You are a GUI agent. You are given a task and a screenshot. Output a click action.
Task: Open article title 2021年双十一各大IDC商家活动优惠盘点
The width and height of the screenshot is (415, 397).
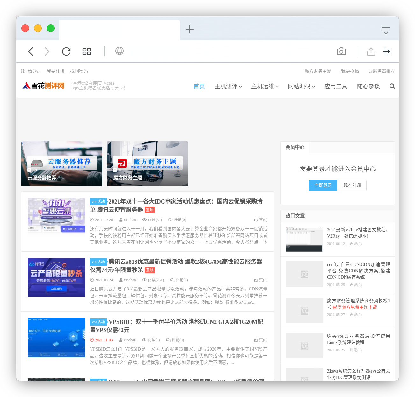[176, 205]
